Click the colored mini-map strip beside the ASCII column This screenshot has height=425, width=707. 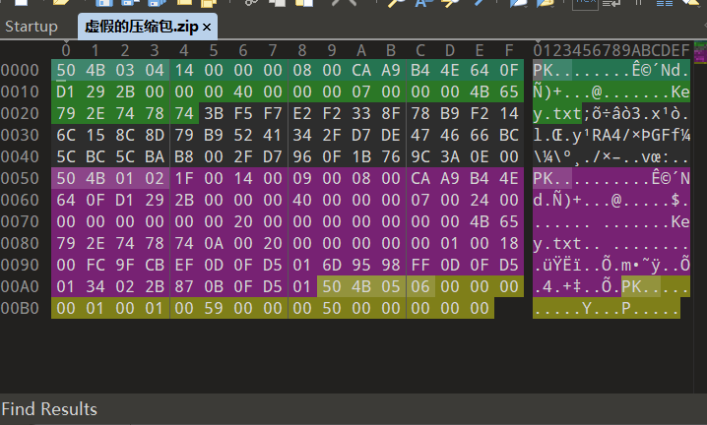(700, 53)
